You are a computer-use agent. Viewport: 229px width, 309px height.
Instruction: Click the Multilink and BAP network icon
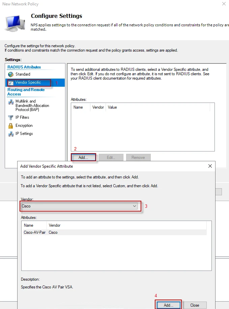click(11, 102)
